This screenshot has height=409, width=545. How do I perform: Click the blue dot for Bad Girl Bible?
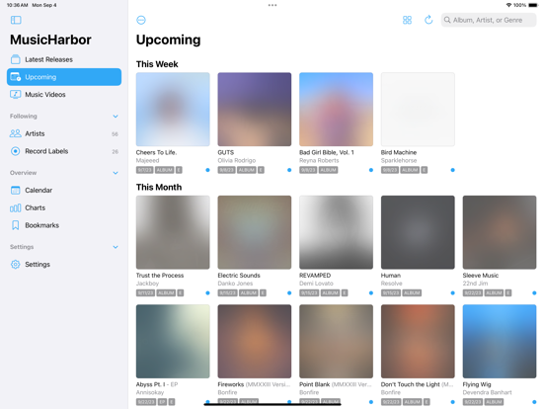tap(371, 170)
